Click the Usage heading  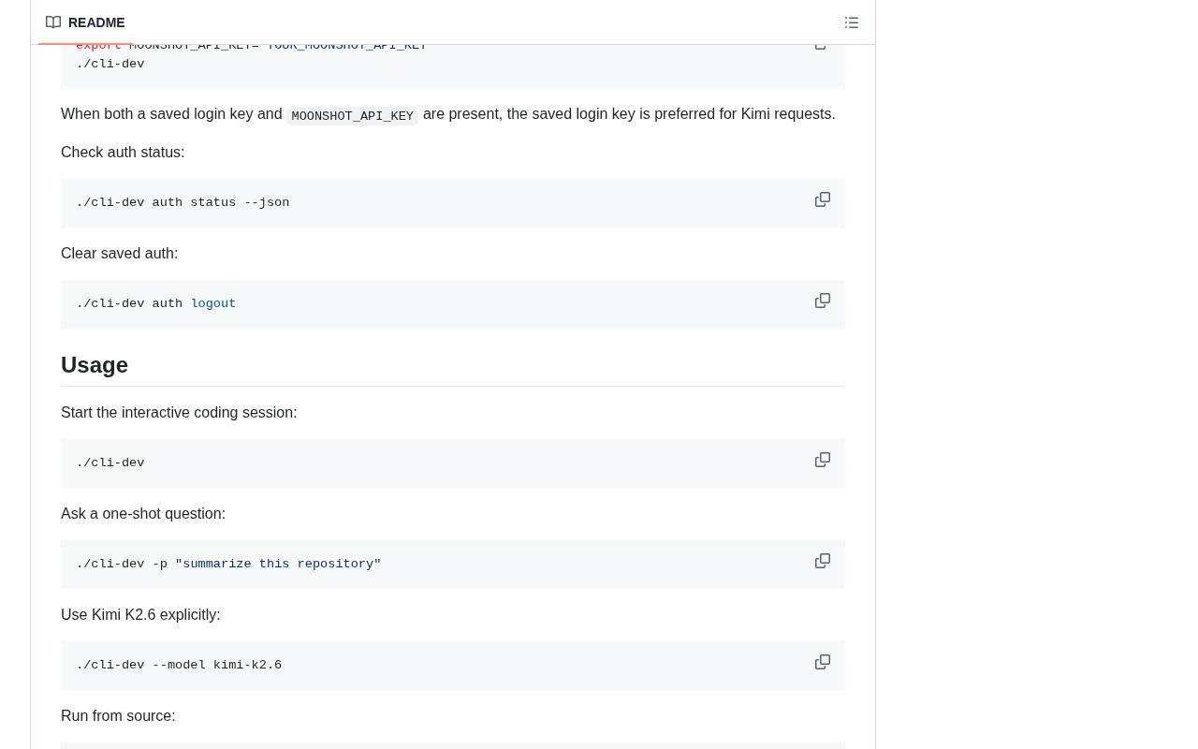tap(95, 365)
